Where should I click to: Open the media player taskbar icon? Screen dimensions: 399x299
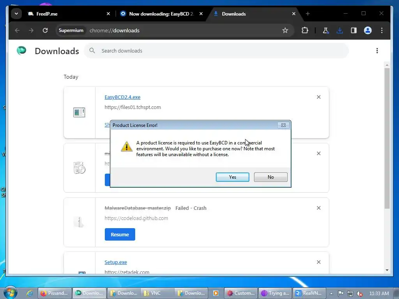click(215, 293)
